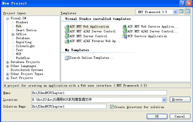Expand the Other Project Types node
Image resolution: width=193 pixels, height=122 pixels.
point(7,74)
